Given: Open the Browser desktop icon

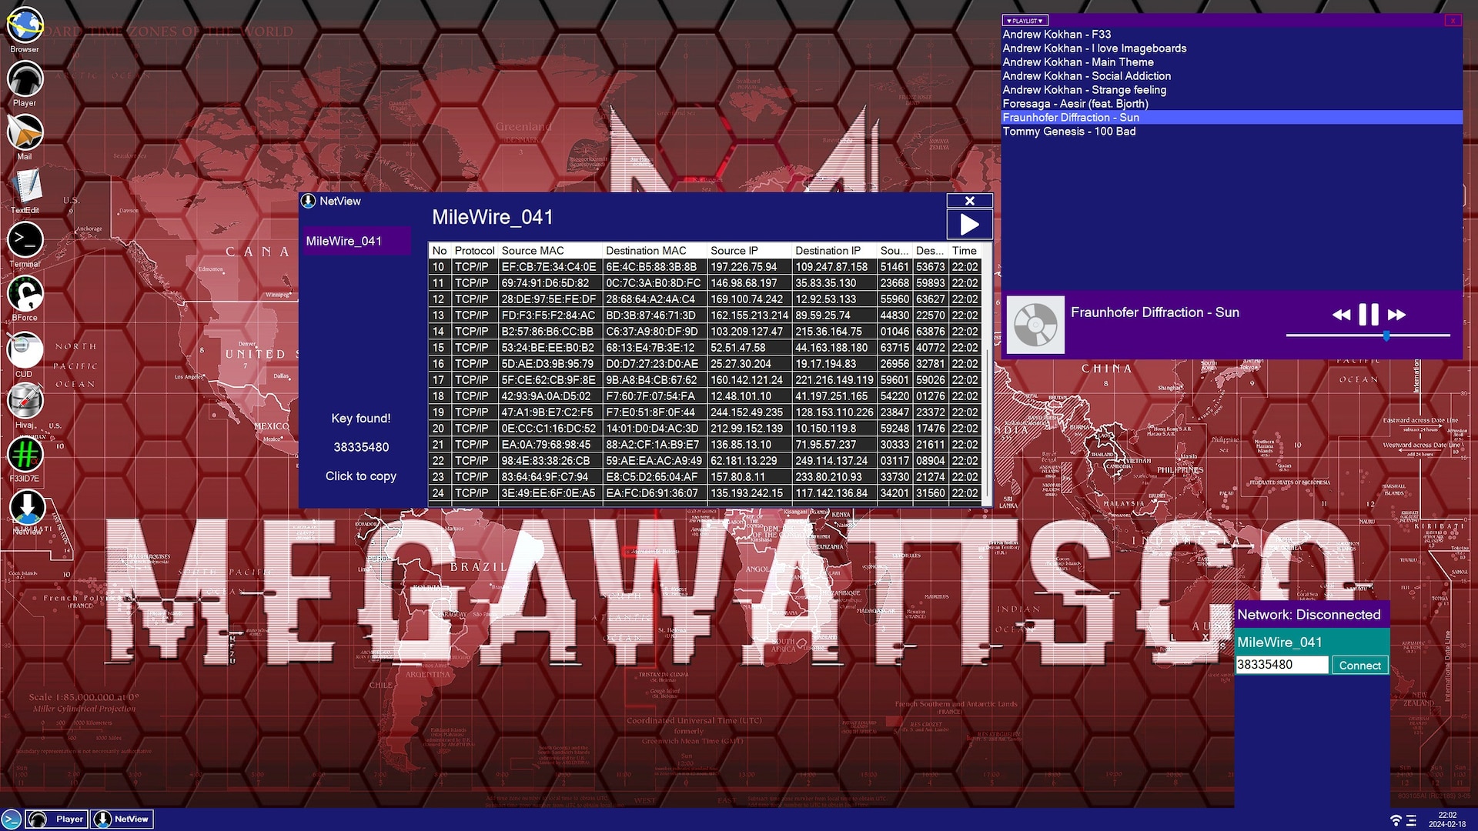Looking at the screenshot, I should click(x=25, y=26).
